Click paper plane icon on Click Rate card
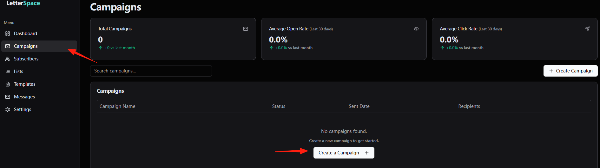Viewport: 600px width, 168px height. click(587, 29)
